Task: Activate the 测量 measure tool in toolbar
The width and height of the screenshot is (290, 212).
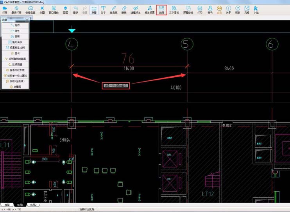Action: pos(94,10)
